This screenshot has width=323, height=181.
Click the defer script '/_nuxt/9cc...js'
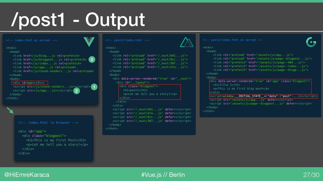click(x=152, y=117)
